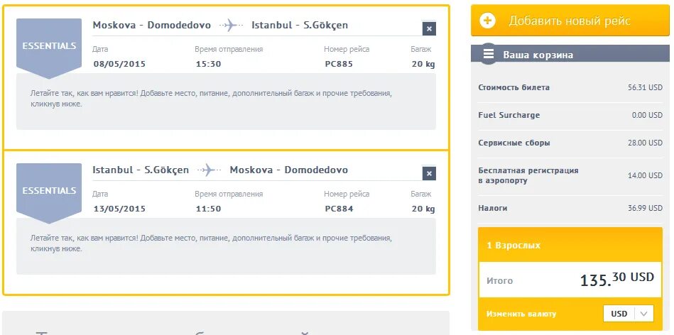Click airplane icon on the Istanbul–Moskova route
674x335 pixels.
coord(210,170)
